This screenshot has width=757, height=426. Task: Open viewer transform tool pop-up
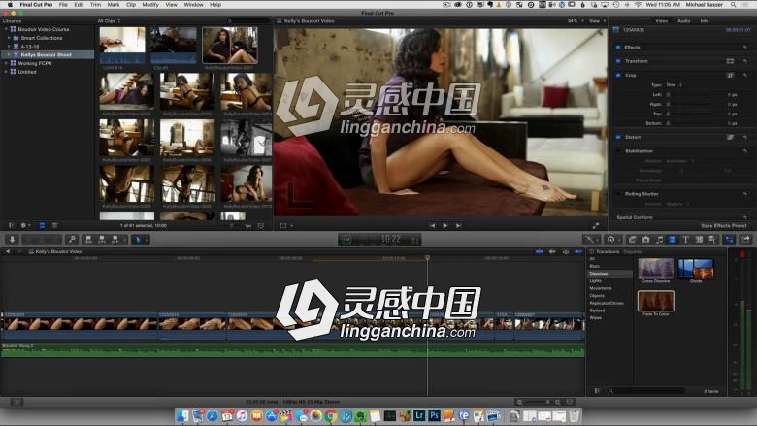(286, 225)
